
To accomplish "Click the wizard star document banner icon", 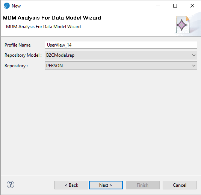I will [x=183, y=24].
